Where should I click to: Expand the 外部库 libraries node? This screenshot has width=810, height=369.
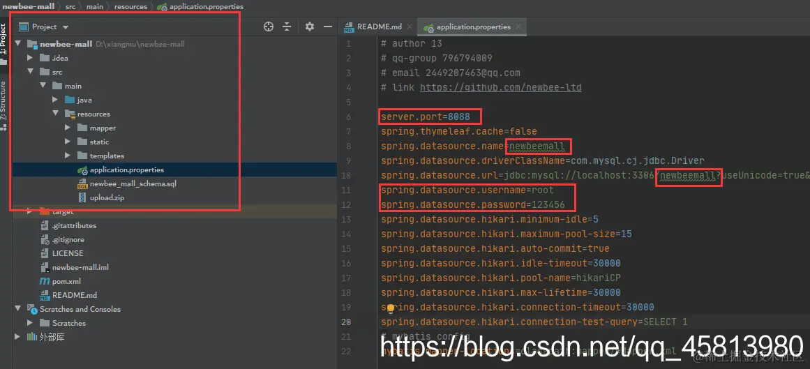(x=18, y=337)
